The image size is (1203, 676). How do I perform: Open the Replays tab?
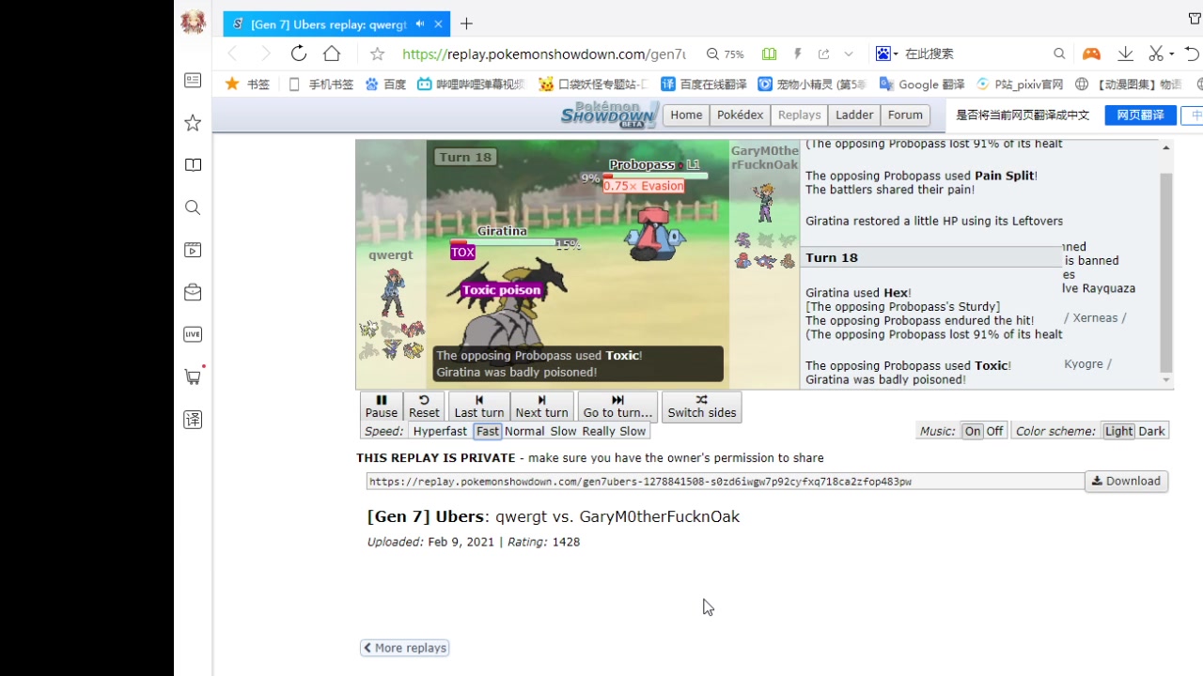[x=799, y=115]
